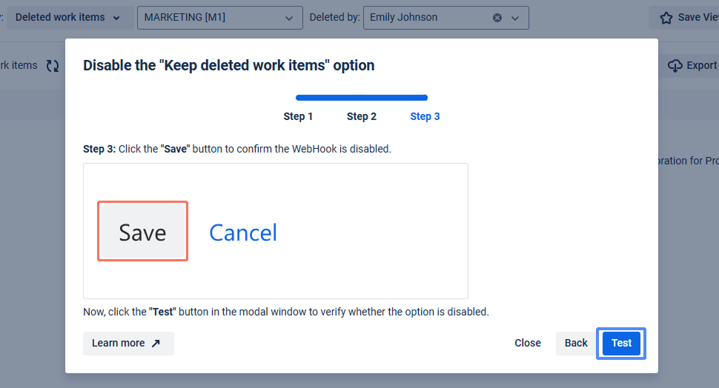Select the Step 3 label

pos(425,116)
